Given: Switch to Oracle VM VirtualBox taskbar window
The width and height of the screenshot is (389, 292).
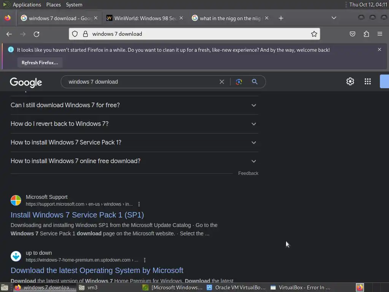Looking at the screenshot, I should [x=236, y=287].
